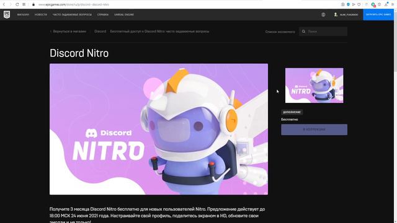Click the green extension icon with red badge
Viewport: 397px width, 223px height.
[x=373, y=4]
